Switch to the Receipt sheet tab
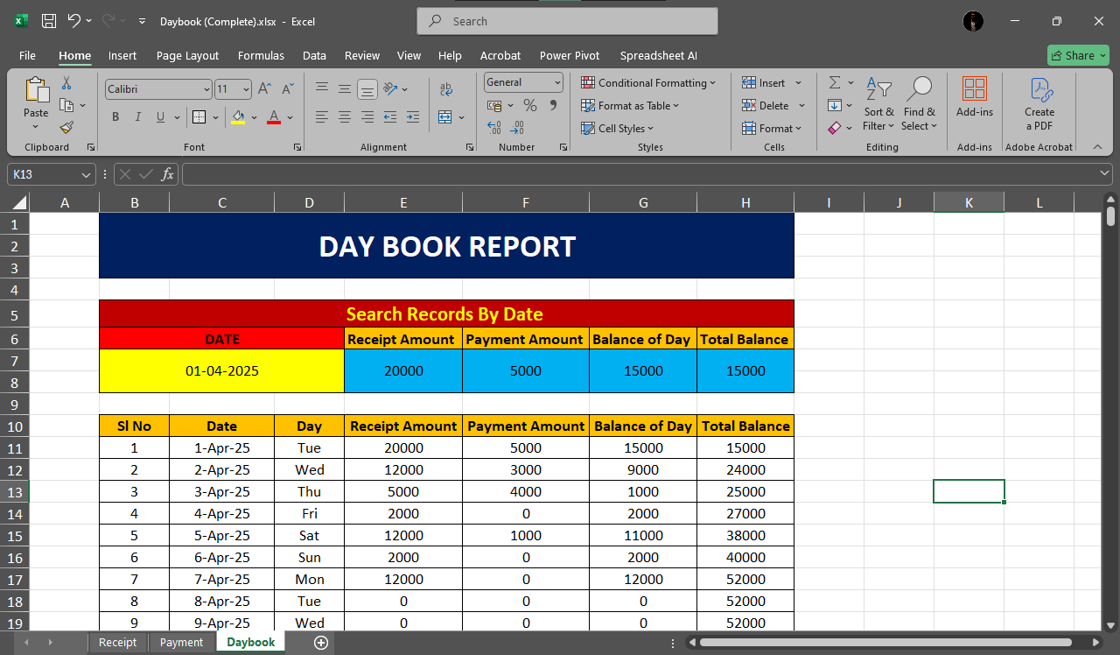1120x655 pixels. pyautogui.click(x=117, y=642)
